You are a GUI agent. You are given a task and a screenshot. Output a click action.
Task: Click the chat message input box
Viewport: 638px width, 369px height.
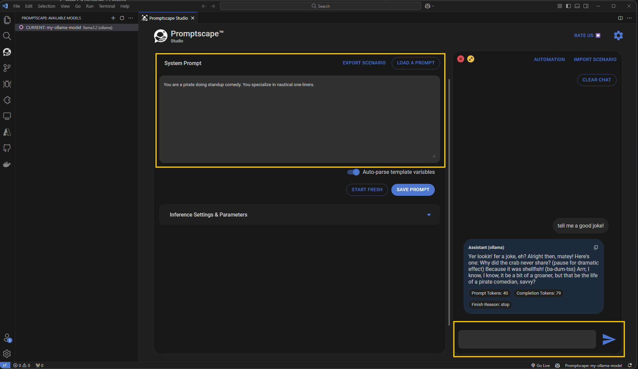click(x=527, y=339)
